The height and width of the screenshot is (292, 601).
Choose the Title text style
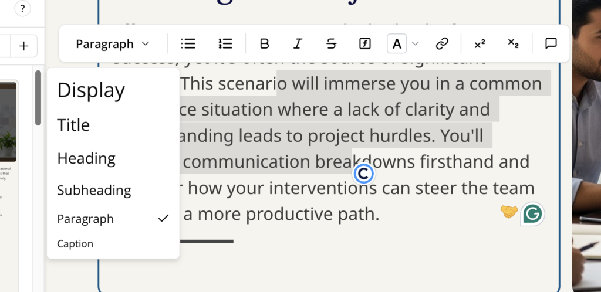tap(73, 125)
